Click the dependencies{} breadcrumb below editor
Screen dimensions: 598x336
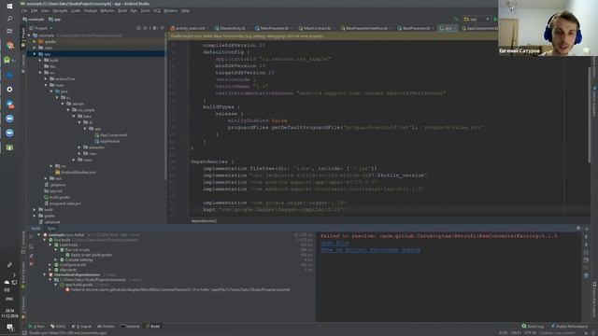pos(204,221)
